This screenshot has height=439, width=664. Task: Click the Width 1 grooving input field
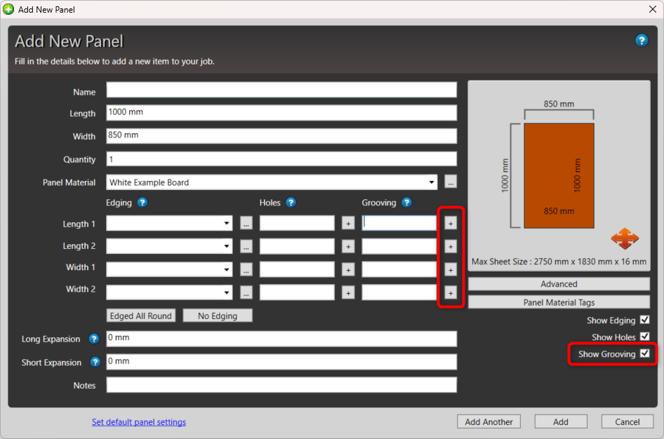[x=399, y=270]
